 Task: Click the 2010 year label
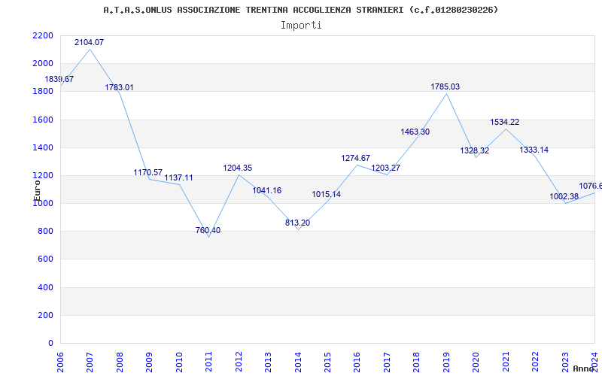(179, 362)
